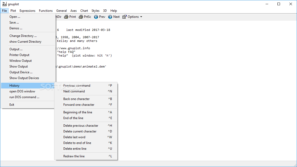The width and height of the screenshot is (297, 167).
Task: Select Demos ... menu entry
Action: click(28, 28)
